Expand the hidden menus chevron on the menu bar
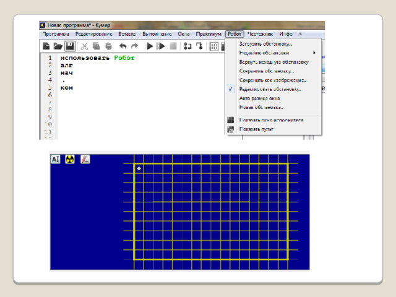396x297 pixels. click(x=301, y=34)
